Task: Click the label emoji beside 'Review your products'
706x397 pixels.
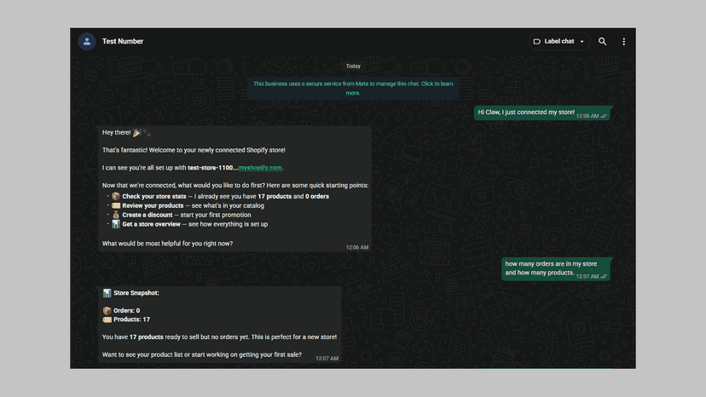Action: [116, 205]
